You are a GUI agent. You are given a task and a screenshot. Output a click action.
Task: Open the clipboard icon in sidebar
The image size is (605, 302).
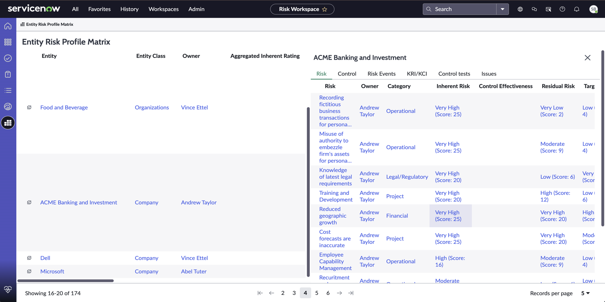8,74
